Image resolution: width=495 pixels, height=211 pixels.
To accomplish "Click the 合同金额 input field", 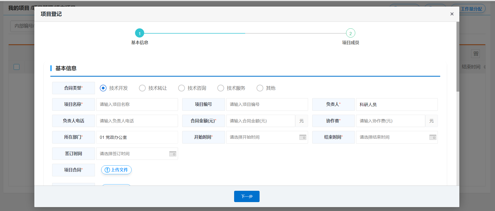I will click(x=260, y=121).
